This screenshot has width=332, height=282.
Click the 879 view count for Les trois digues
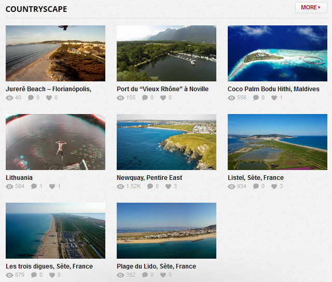coord(20,275)
